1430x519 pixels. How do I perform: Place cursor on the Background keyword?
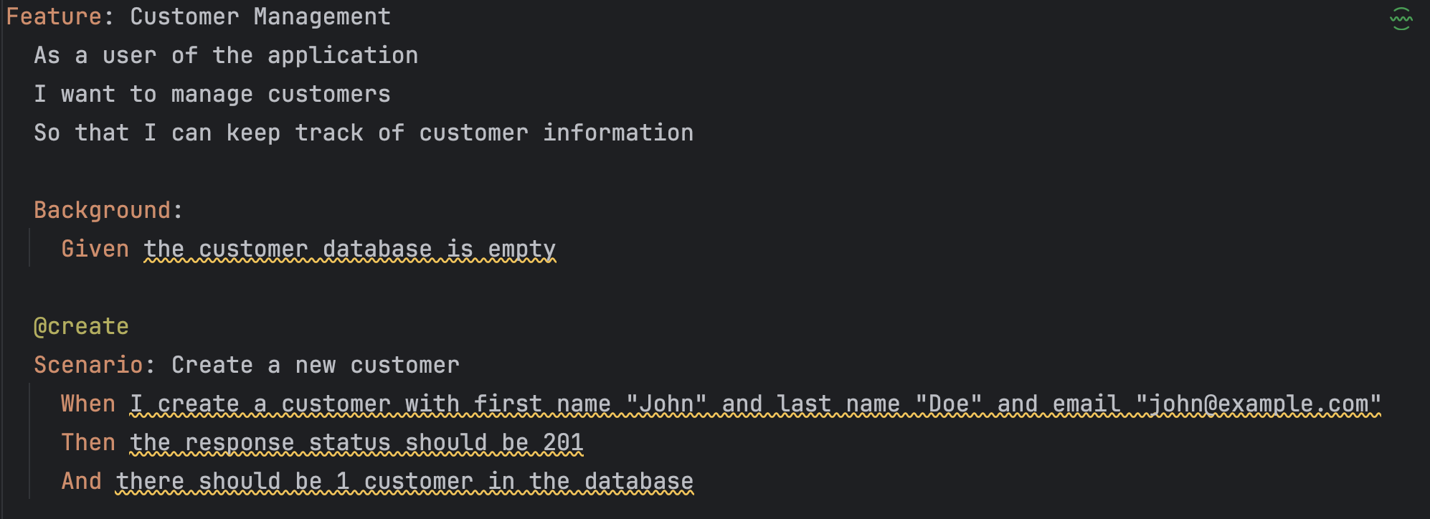(x=102, y=210)
